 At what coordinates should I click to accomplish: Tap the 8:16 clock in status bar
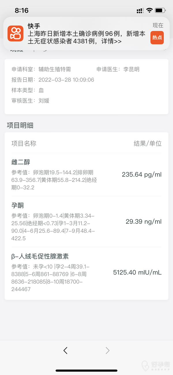22,10
